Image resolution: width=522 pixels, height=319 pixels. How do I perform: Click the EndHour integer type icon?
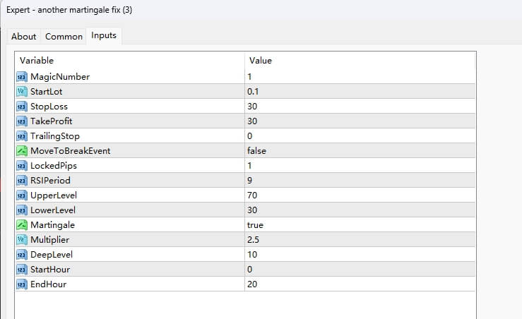pos(21,284)
